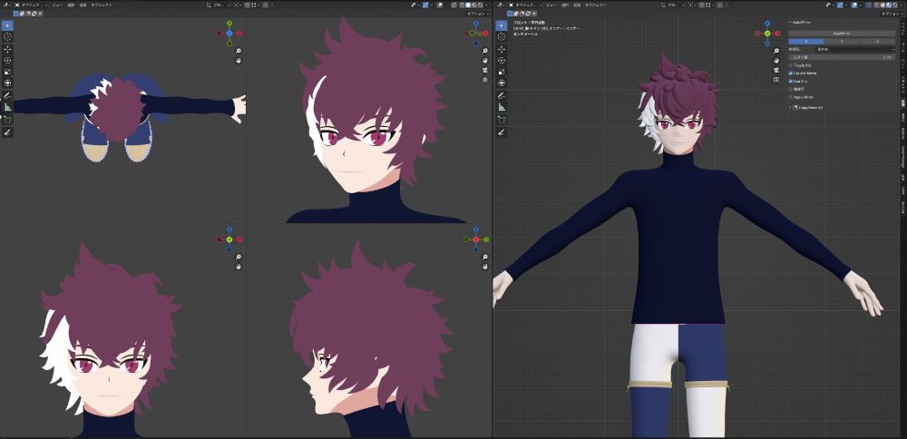Click zoom magnifier in front-view quadrant
Screen dimensions: 907x439
point(239,257)
